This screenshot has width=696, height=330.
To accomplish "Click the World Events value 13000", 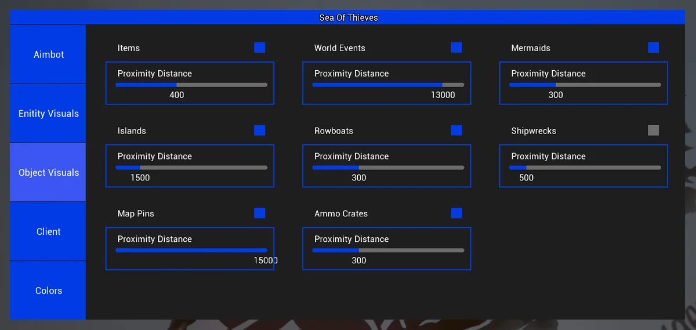I will [x=443, y=95].
